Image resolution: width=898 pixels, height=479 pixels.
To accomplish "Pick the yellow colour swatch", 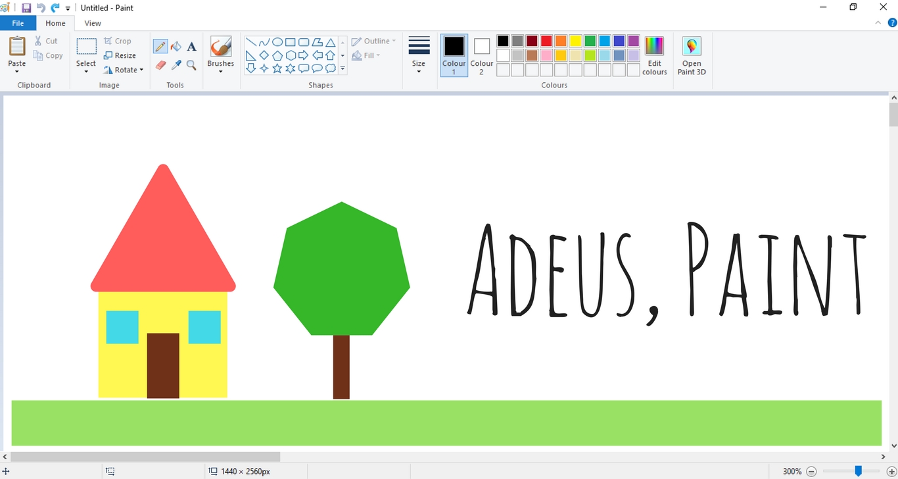I will [575, 41].
